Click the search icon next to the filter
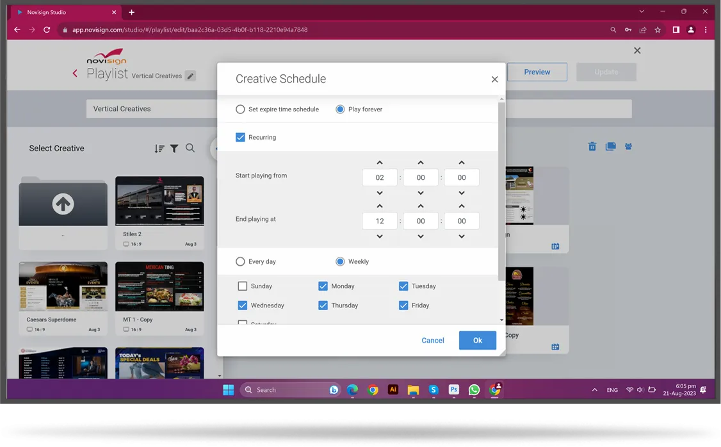The height and width of the screenshot is (447, 721). 190,148
